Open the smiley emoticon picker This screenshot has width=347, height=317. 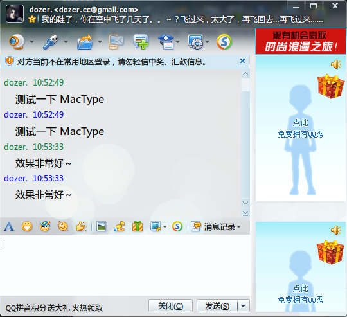click(27, 227)
